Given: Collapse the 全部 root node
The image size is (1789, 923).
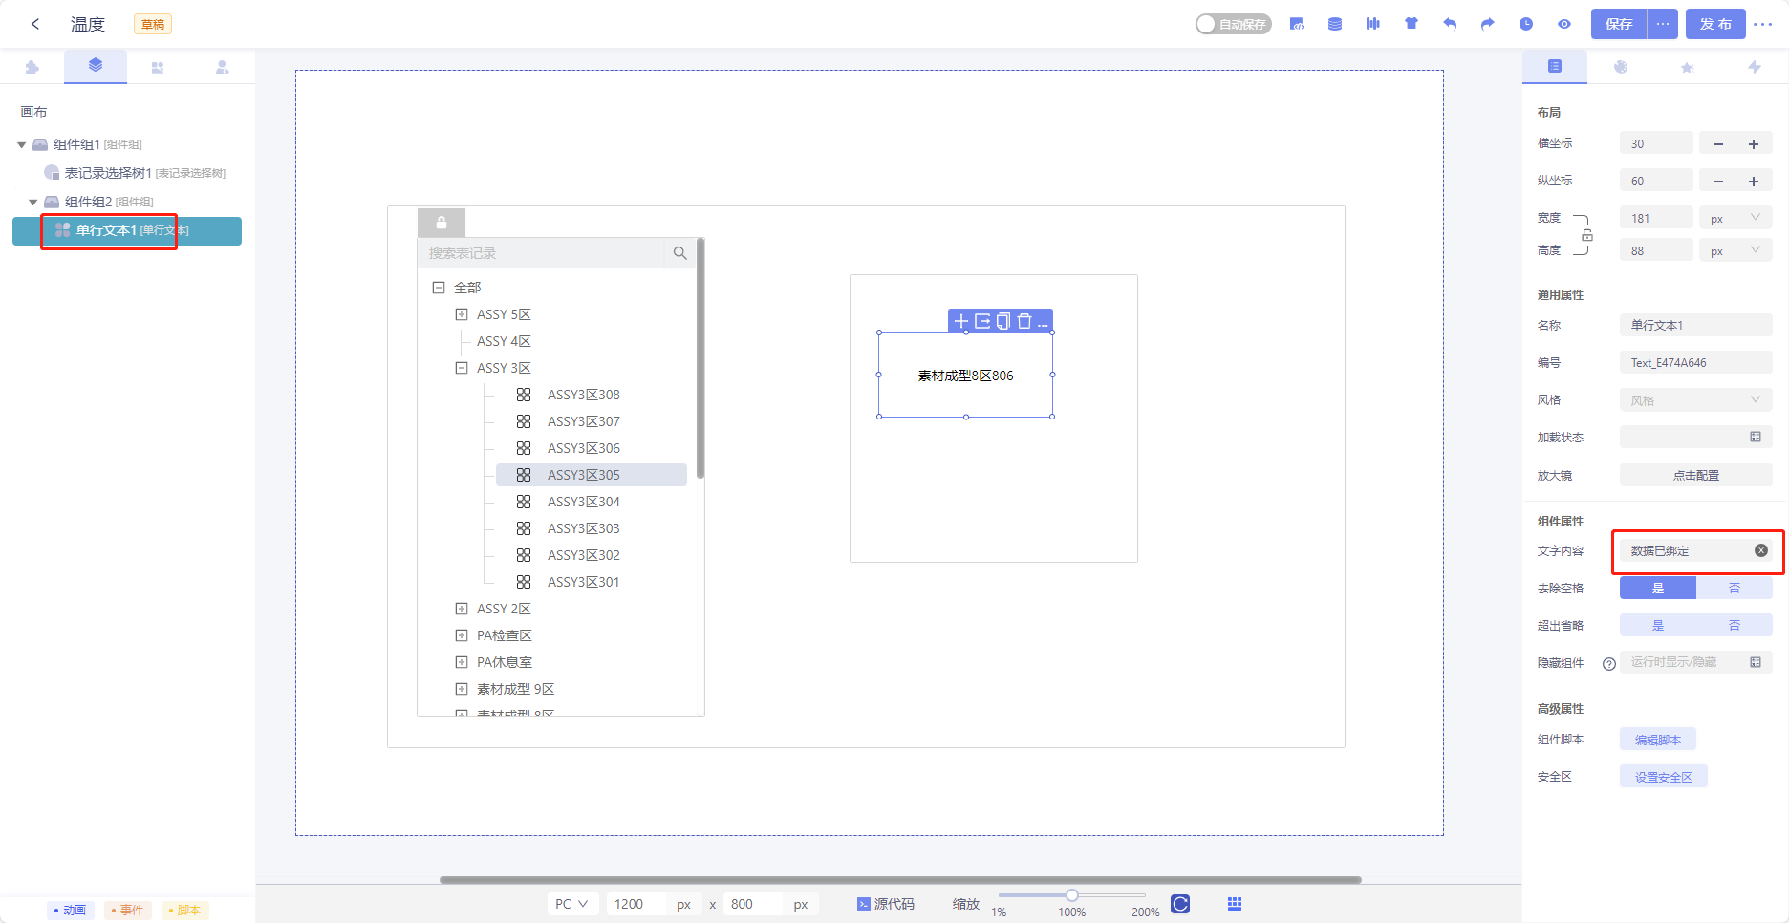Looking at the screenshot, I should click(x=439, y=288).
